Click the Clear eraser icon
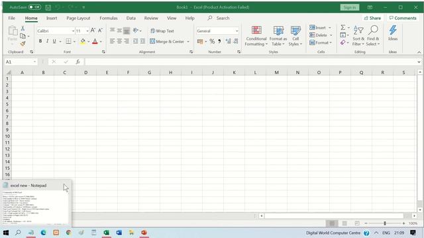 pyautogui.click(x=343, y=42)
